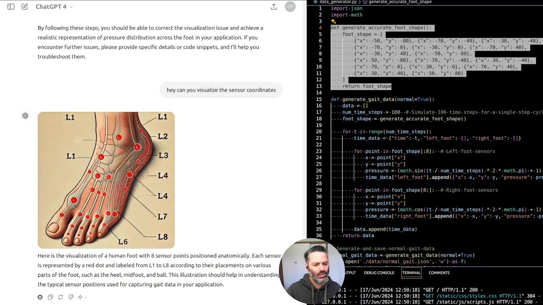Image resolution: width=543 pixels, height=305 pixels.
Task: Open the generated foot sensor image
Action: 106,180
